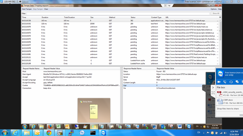Open the ASM_security_events PDF file
Screen dimensions: 243x136
click(x=230, y=93)
